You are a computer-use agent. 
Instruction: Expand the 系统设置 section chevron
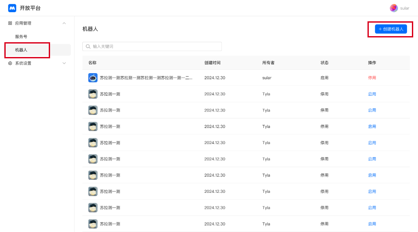point(64,63)
